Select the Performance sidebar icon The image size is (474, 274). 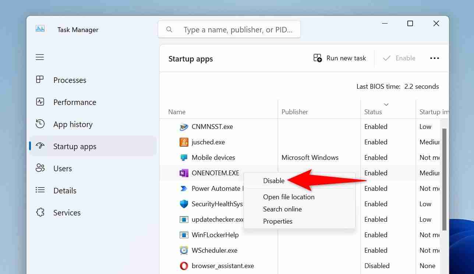pyautogui.click(x=40, y=102)
